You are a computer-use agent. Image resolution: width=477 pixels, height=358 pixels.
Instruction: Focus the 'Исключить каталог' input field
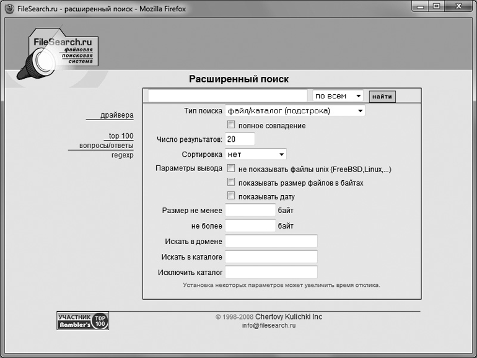click(271, 272)
